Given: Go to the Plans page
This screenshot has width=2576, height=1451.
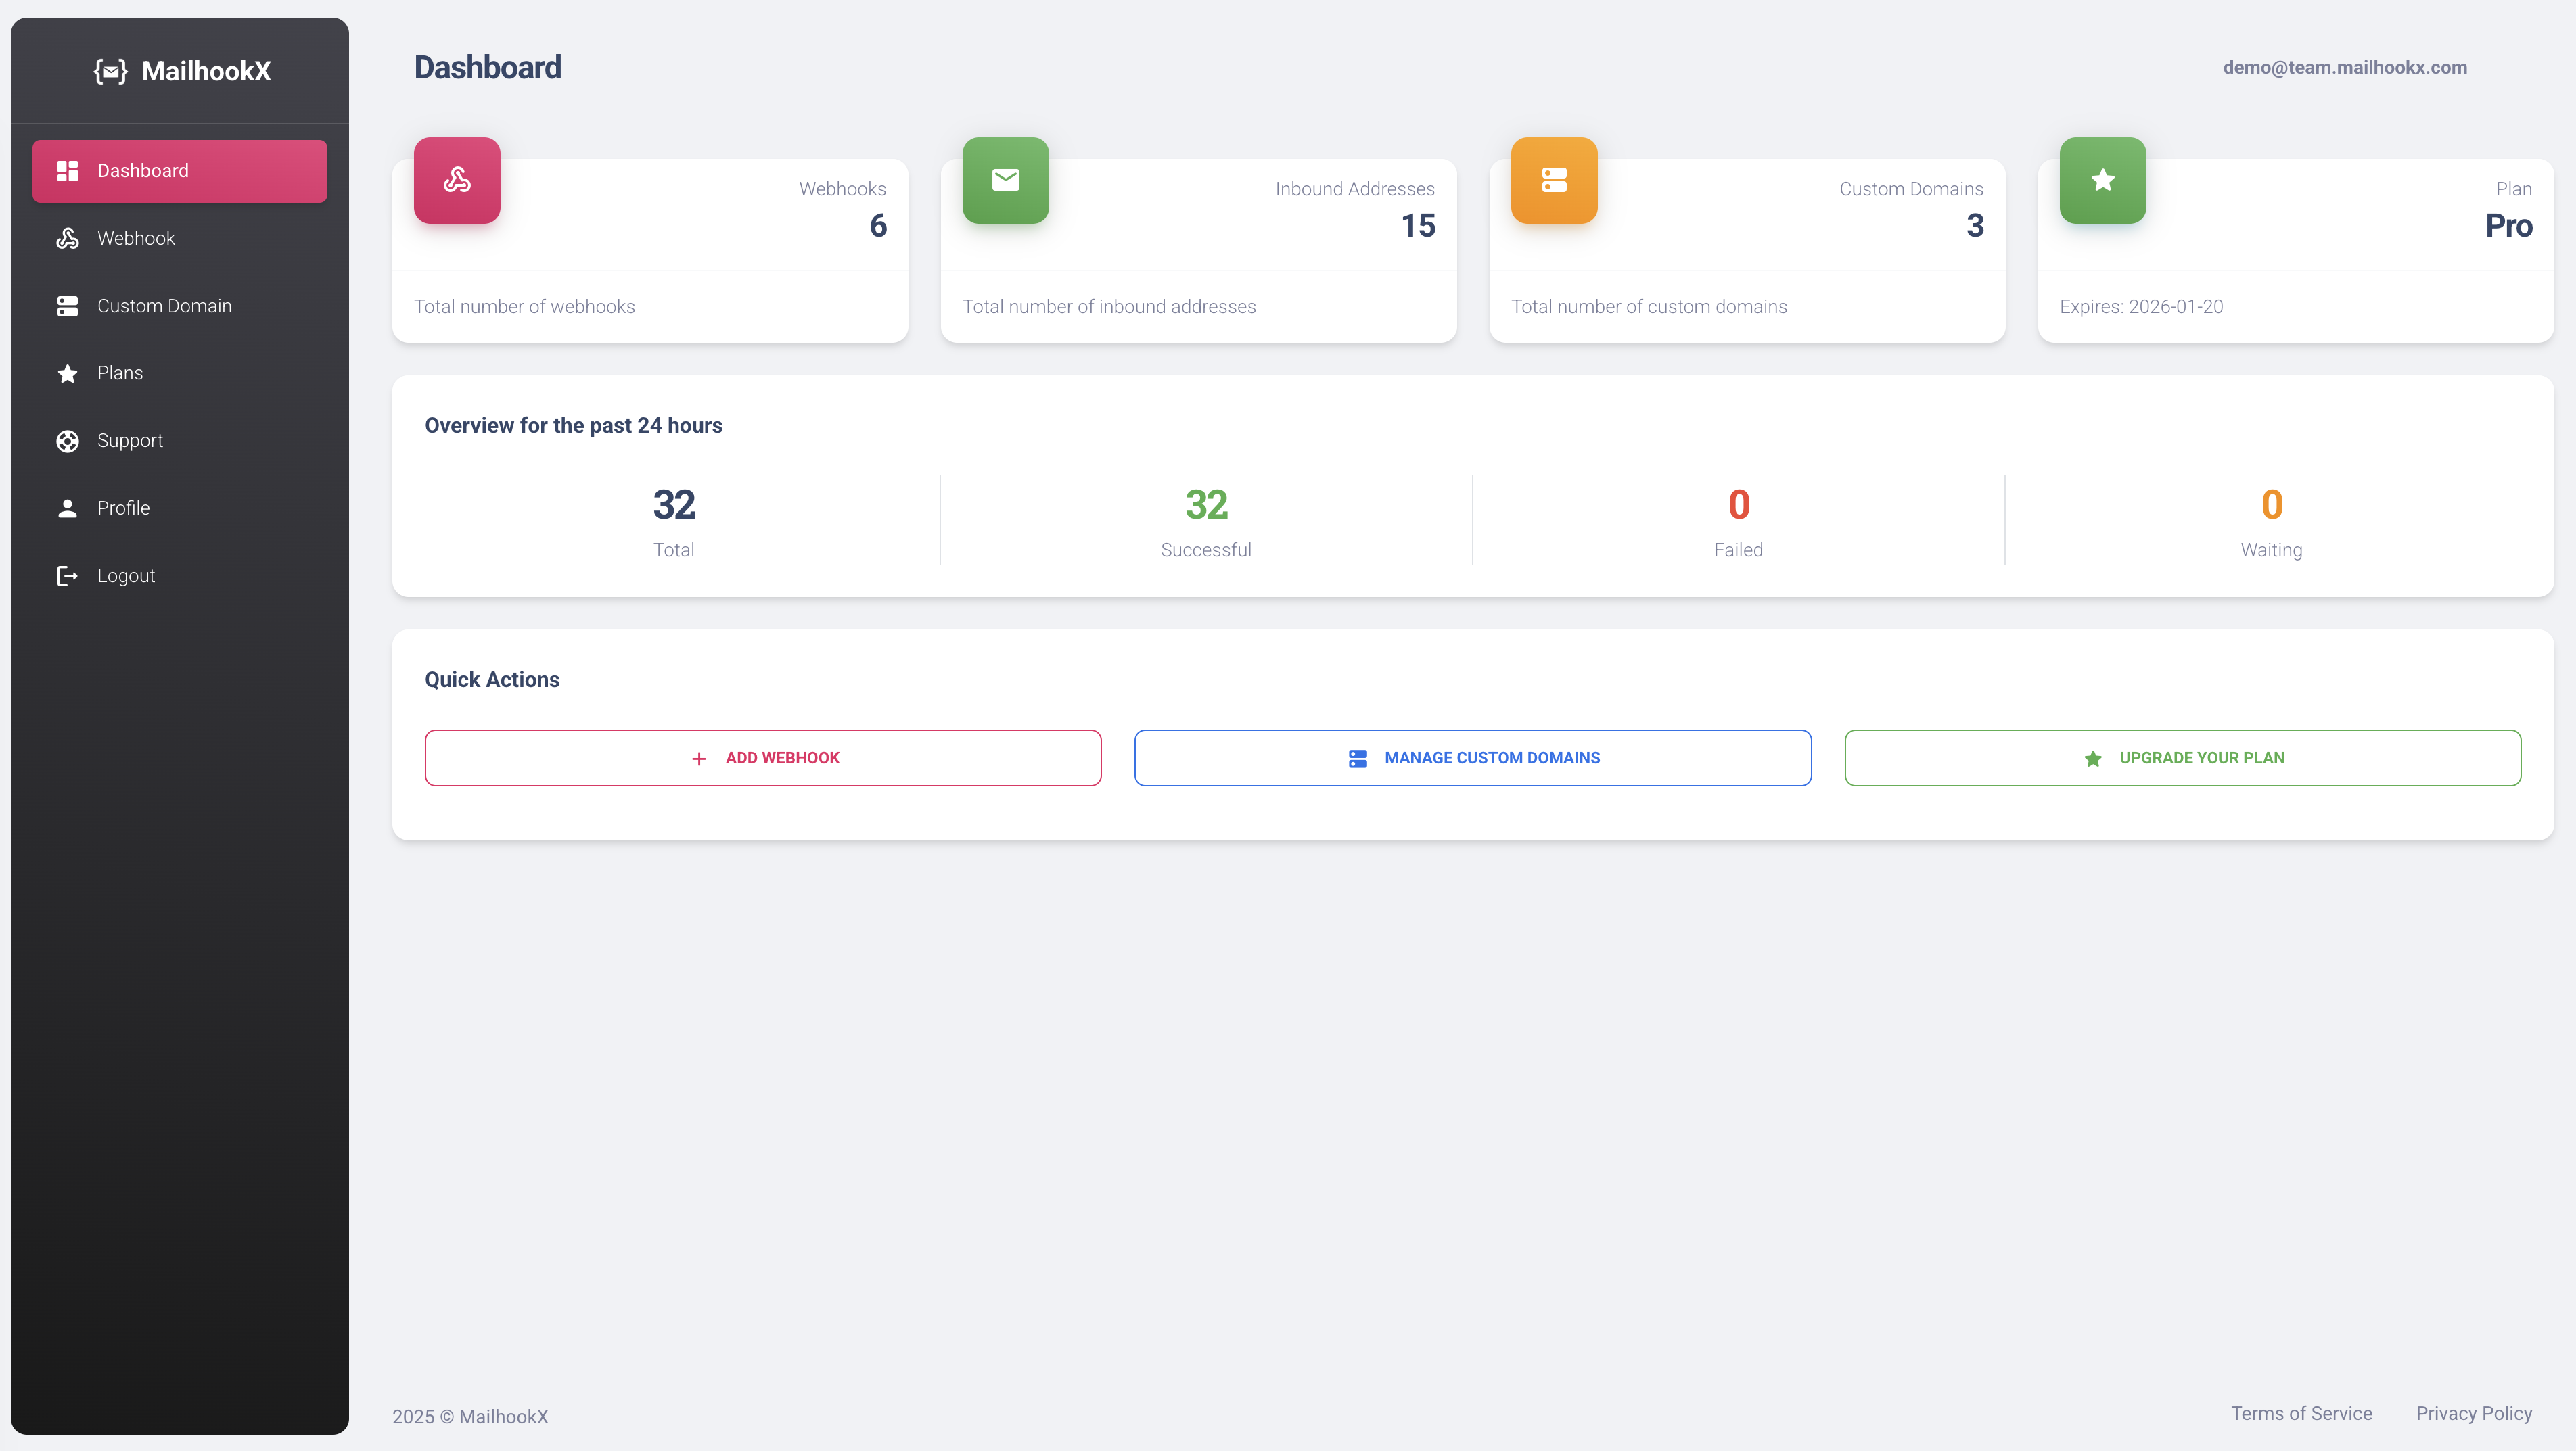Looking at the screenshot, I should (120, 373).
